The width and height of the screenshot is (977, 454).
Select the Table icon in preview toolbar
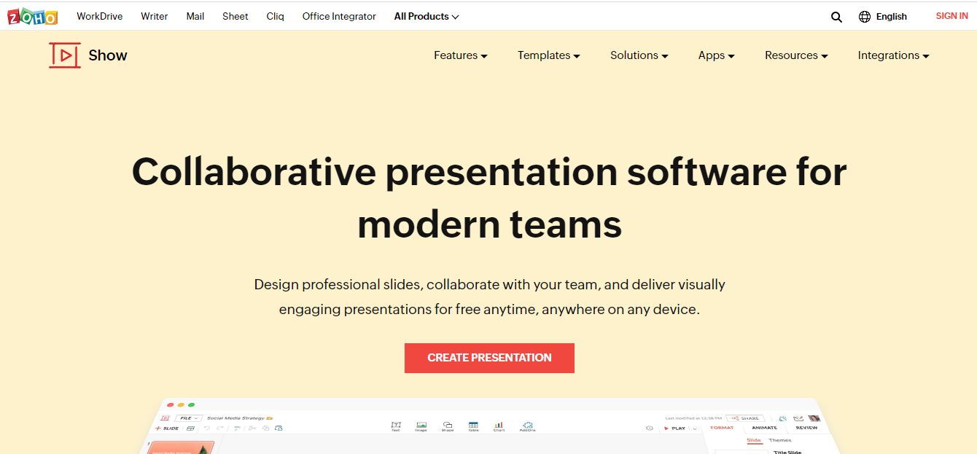point(473,426)
